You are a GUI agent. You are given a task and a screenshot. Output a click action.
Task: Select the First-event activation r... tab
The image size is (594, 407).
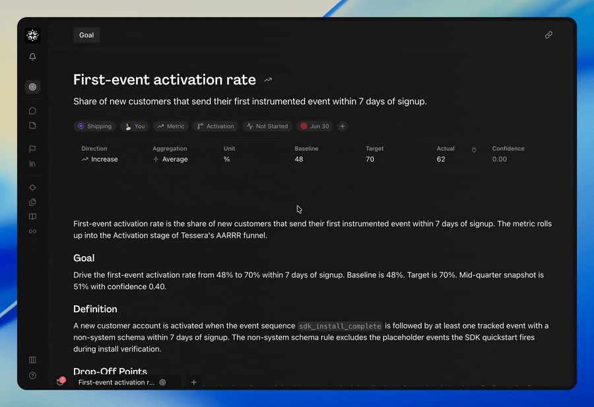(122, 383)
